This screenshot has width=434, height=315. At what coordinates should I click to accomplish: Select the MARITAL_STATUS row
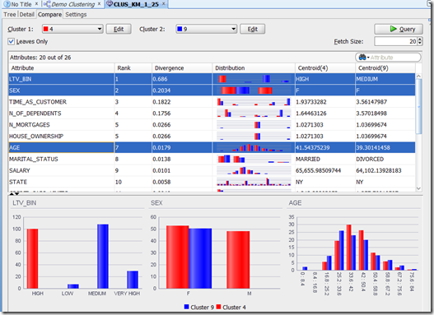[212, 160]
